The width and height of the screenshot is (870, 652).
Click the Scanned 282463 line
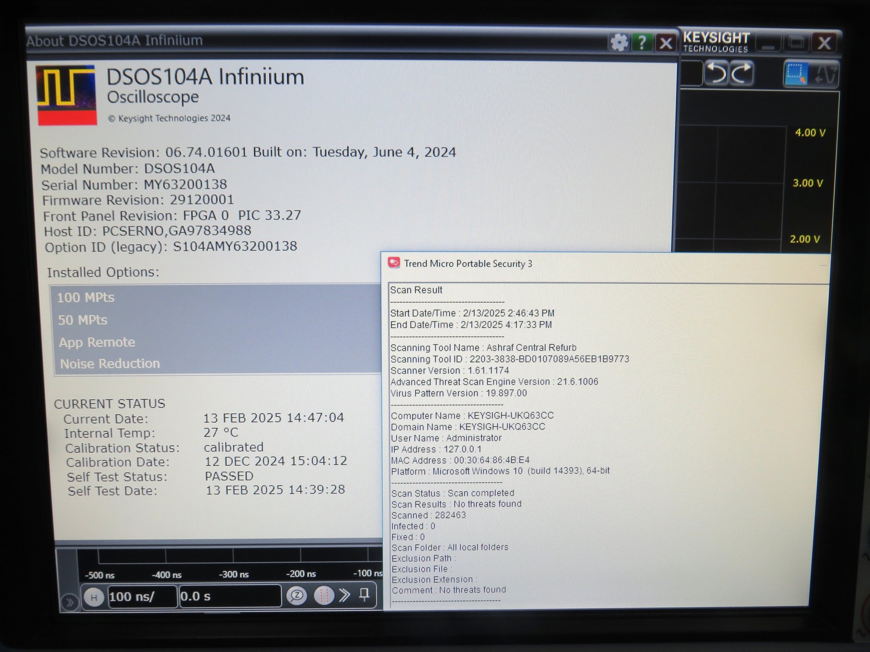[x=429, y=515]
